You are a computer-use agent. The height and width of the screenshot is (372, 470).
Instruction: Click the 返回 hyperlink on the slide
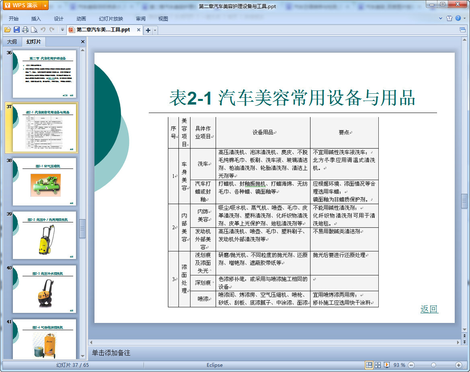click(x=429, y=309)
